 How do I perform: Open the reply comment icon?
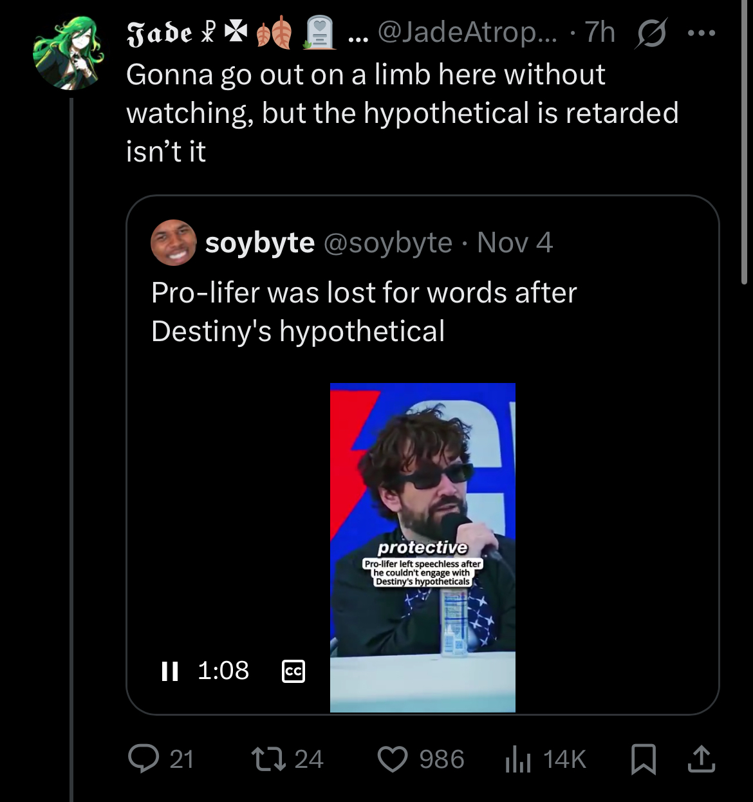click(x=144, y=759)
